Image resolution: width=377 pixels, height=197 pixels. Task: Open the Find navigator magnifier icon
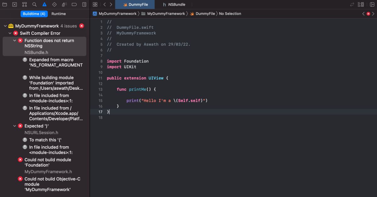tap(35, 5)
